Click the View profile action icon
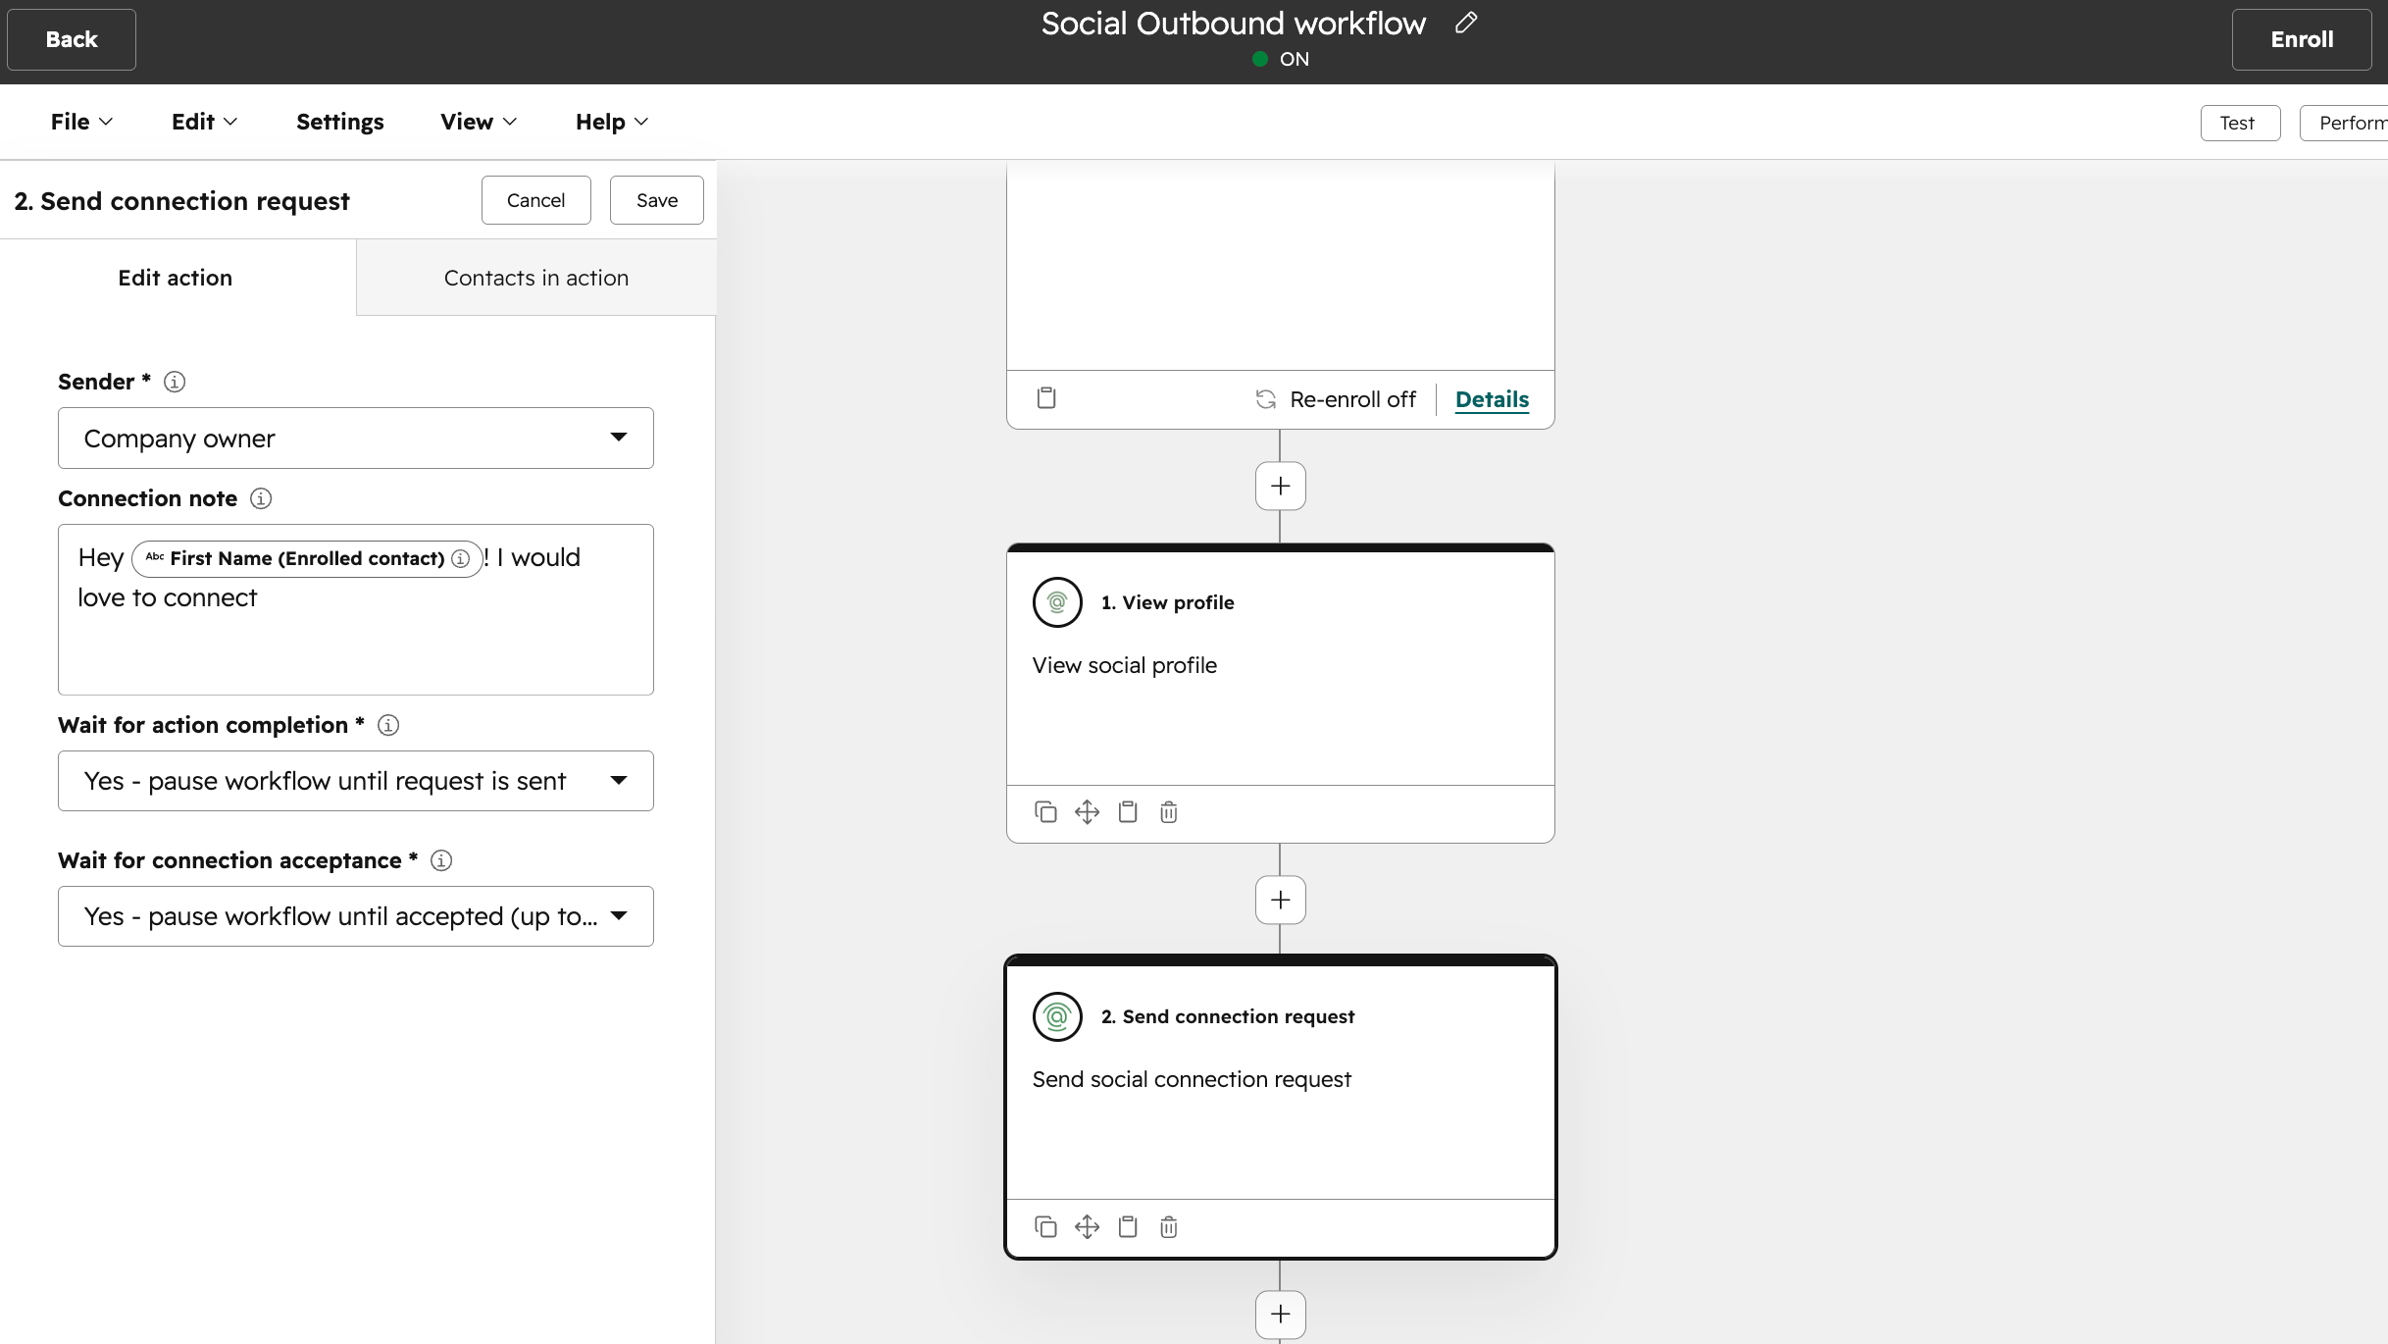This screenshot has width=2388, height=1344. [1057, 602]
